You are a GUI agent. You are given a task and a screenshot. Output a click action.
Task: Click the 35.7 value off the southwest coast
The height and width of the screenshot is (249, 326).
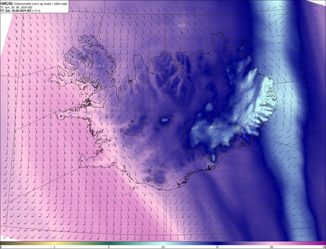click(x=115, y=198)
